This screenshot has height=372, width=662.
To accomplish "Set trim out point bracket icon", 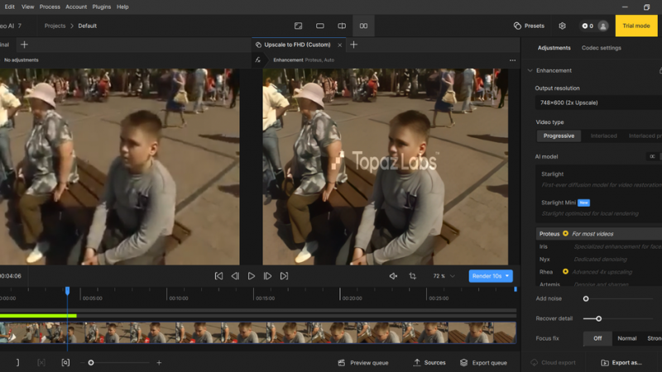I will pos(17,362).
